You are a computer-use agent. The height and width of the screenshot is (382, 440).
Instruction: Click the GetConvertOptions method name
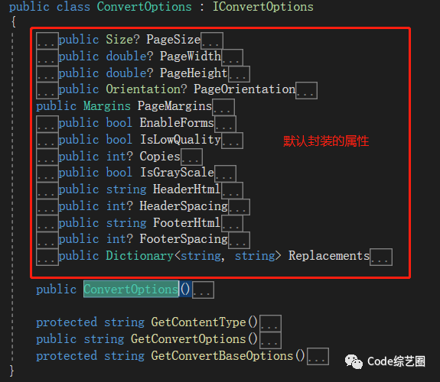click(x=188, y=339)
